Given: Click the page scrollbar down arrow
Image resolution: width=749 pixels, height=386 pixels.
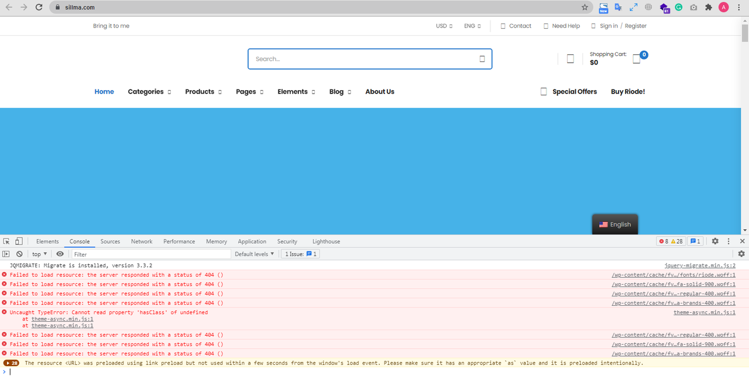Looking at the screenshot, I should 744,230.
